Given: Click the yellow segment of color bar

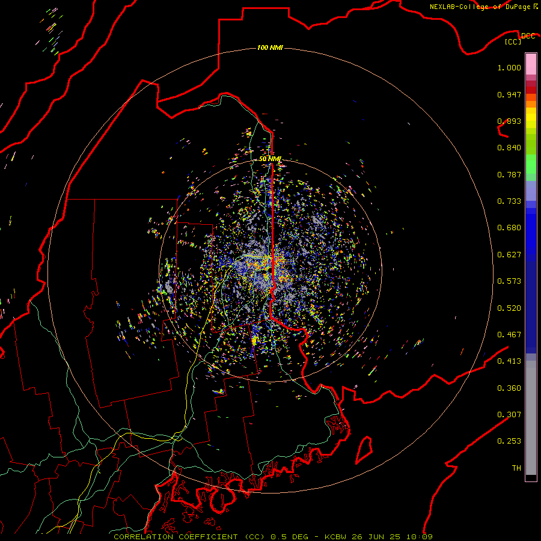Looking at the screenshot, I should pyautogui.click(x=531, y=118).
